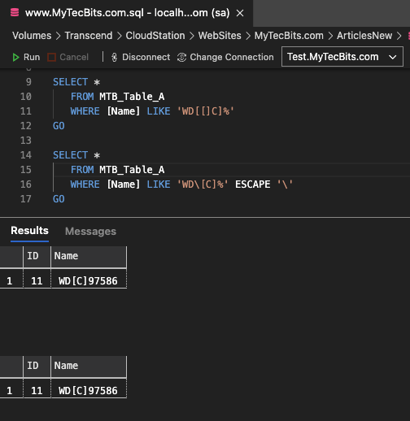Click the Cancel stop square icon
This screenshot has height=421, width=410.
51,58
